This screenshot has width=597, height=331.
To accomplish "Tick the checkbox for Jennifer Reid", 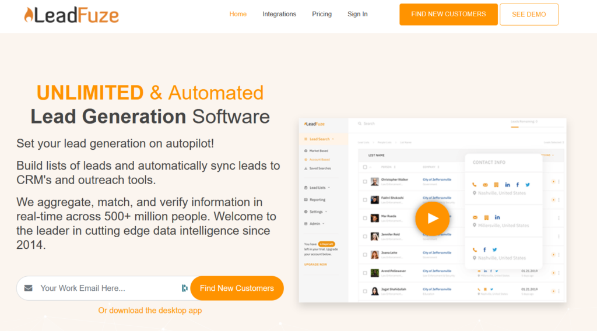I will pos(365,236).
